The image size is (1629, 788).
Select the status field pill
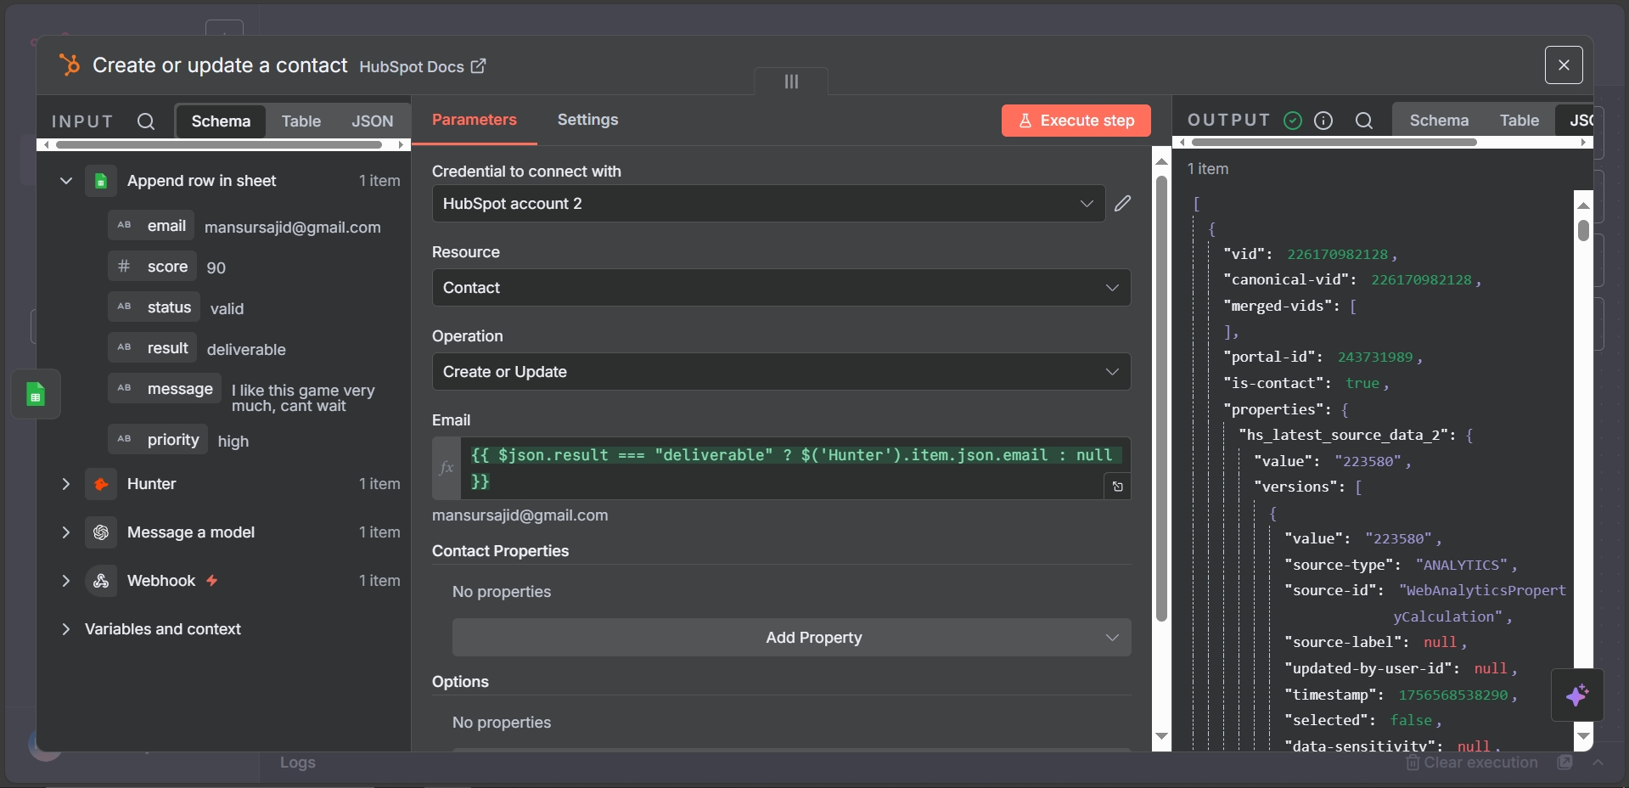pos(154,307)
